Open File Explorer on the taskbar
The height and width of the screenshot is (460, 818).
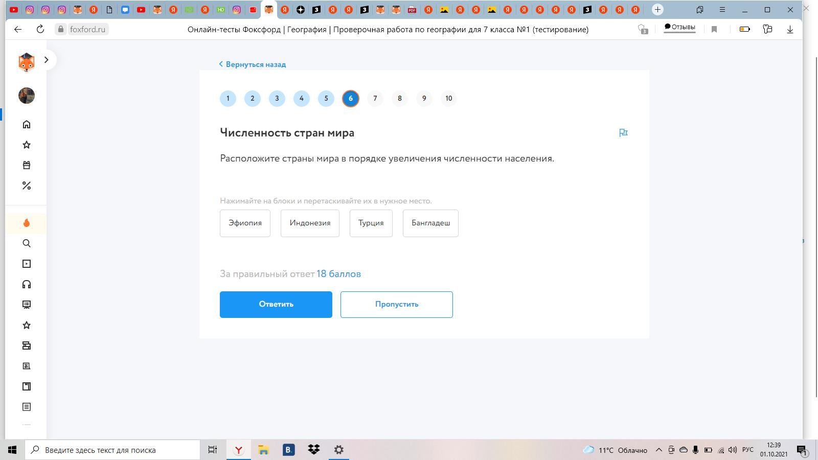coord(263,450)
